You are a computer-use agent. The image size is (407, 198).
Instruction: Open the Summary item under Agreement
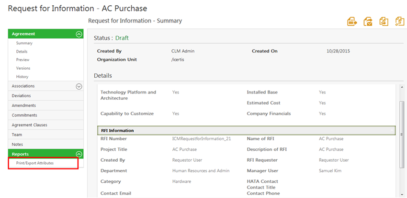tap(24, 43)
